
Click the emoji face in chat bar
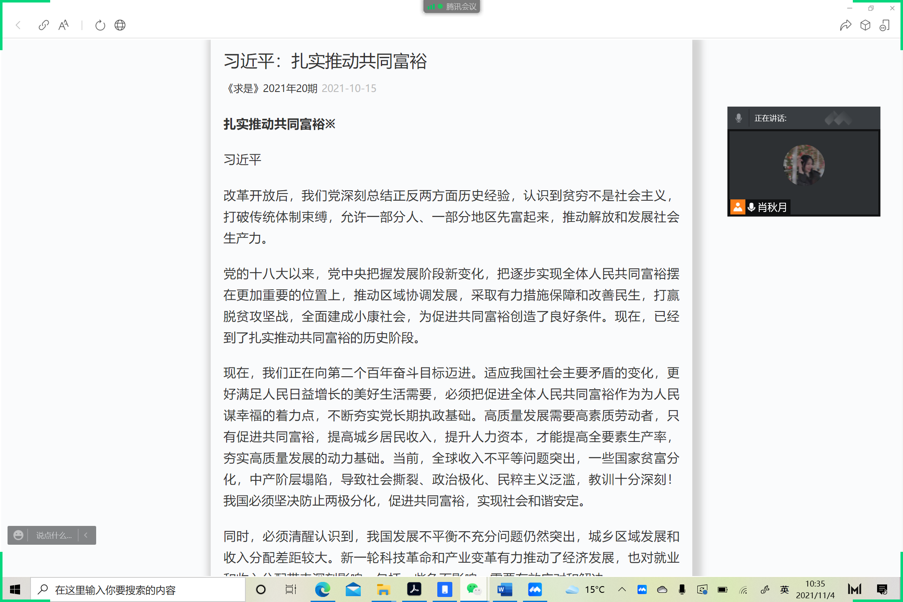coord(18,535)
